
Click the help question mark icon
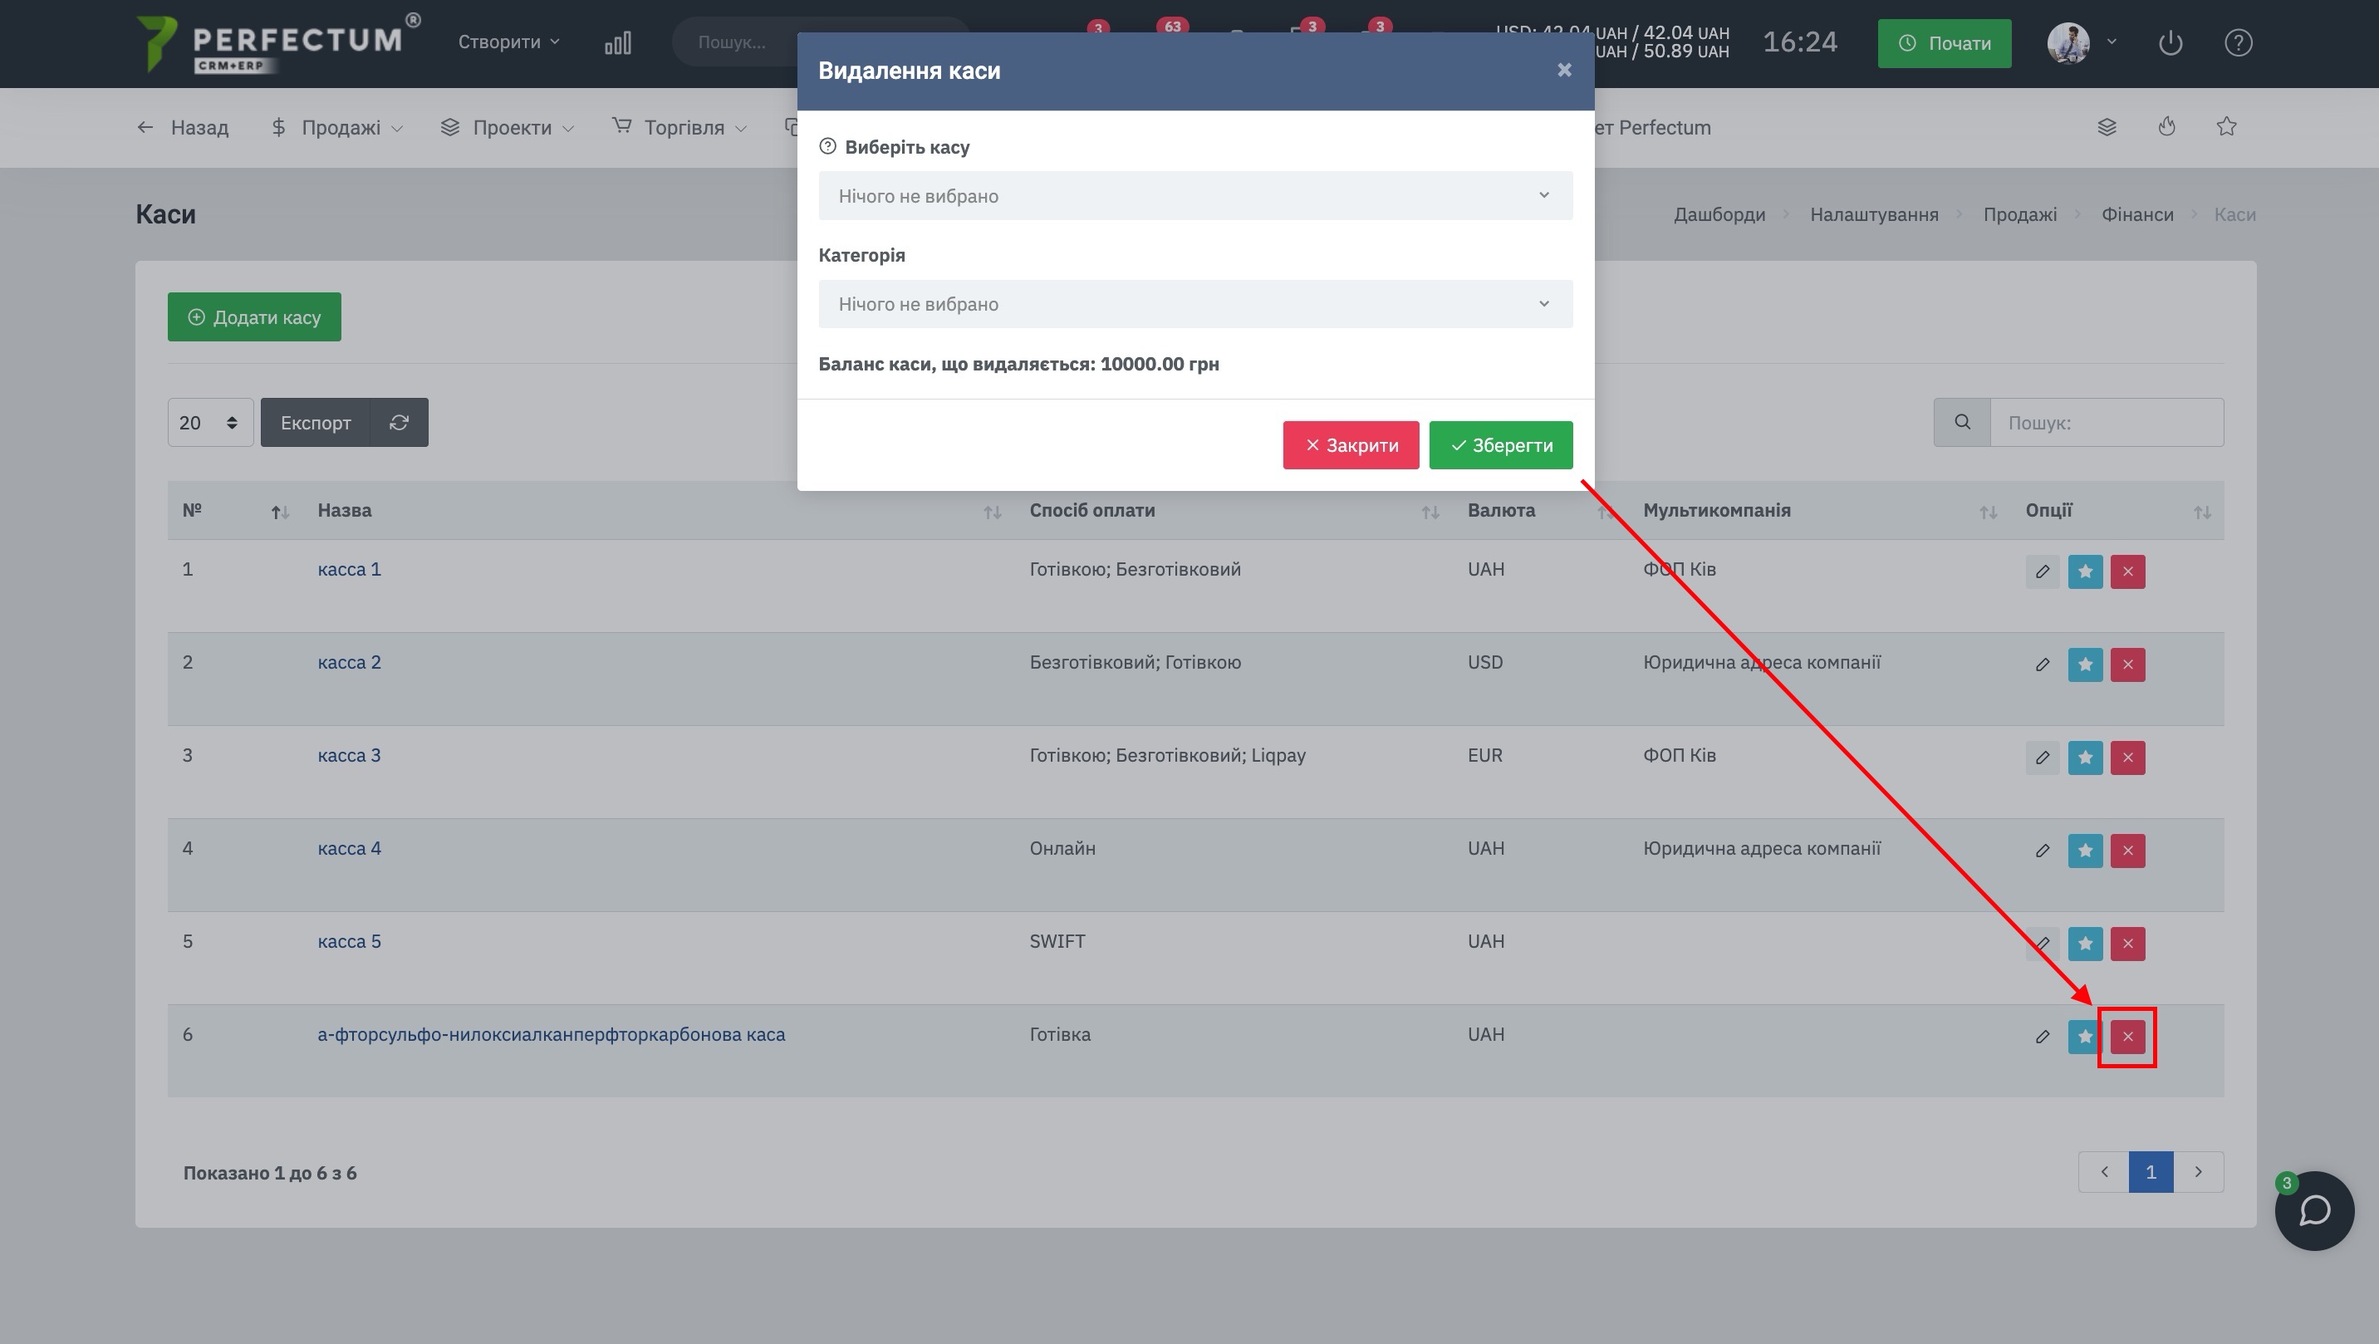click(2238, 42)
